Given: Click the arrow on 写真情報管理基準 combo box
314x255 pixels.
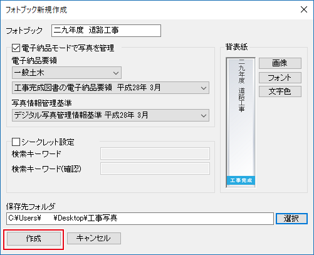Looking at the screenshot, I should point(204,115).
